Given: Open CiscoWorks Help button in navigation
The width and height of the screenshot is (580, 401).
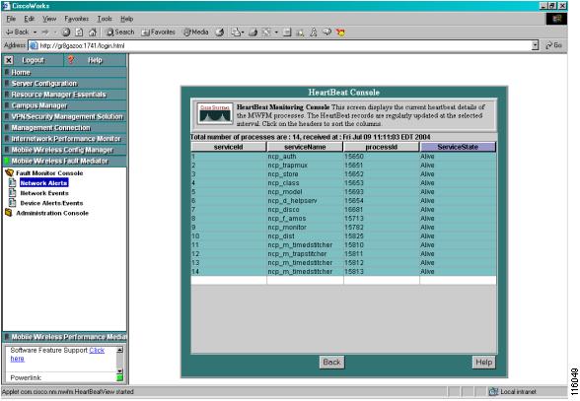Looking at the screenshot, I should 95,60.
